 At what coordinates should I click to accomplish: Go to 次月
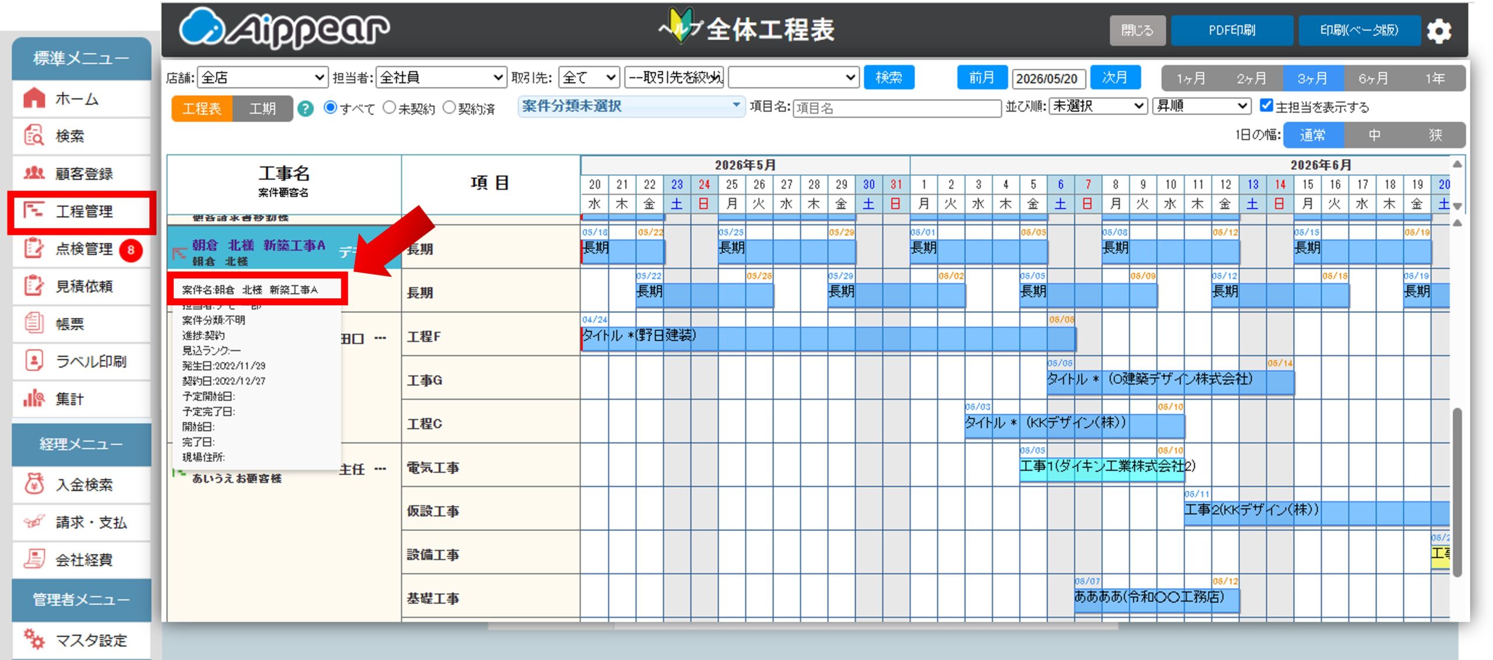(1115, 77)
